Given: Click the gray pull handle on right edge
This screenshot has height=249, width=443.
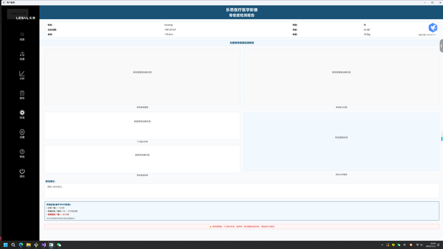Looking at the screenshot, I should [441, 46].
